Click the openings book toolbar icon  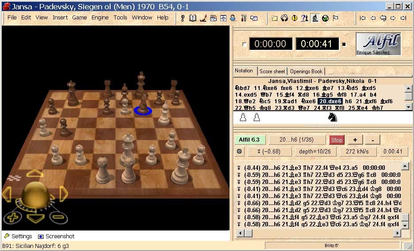tap(193, 18)
